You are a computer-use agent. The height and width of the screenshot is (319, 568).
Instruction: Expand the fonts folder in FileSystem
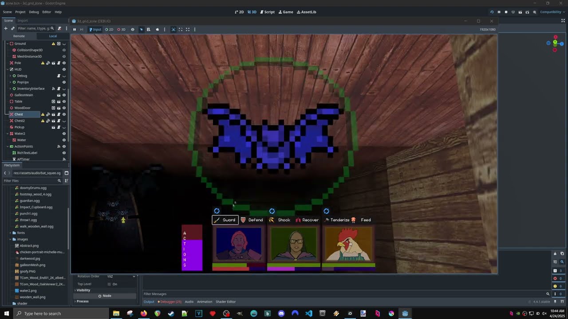[10, 233]
